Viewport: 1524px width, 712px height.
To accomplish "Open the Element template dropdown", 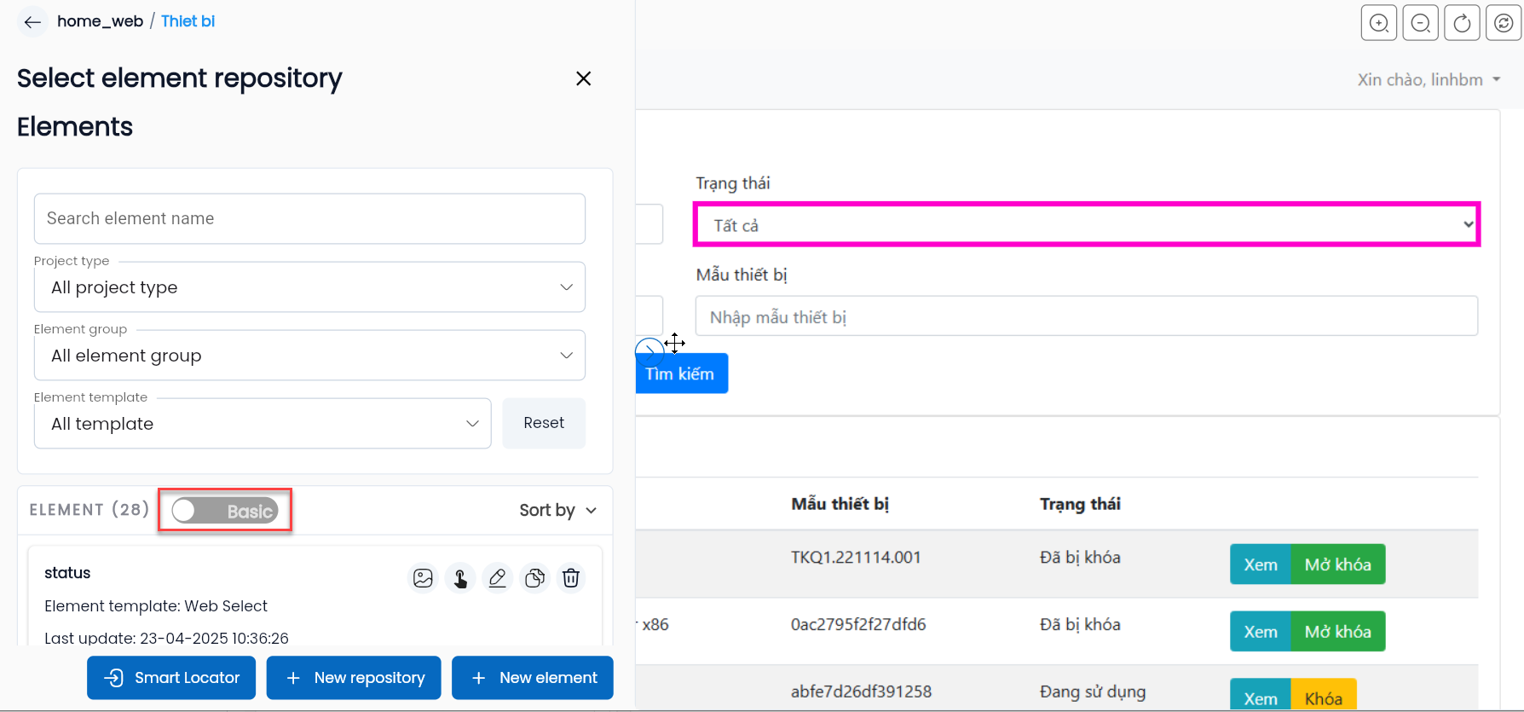I will [263, 424].
